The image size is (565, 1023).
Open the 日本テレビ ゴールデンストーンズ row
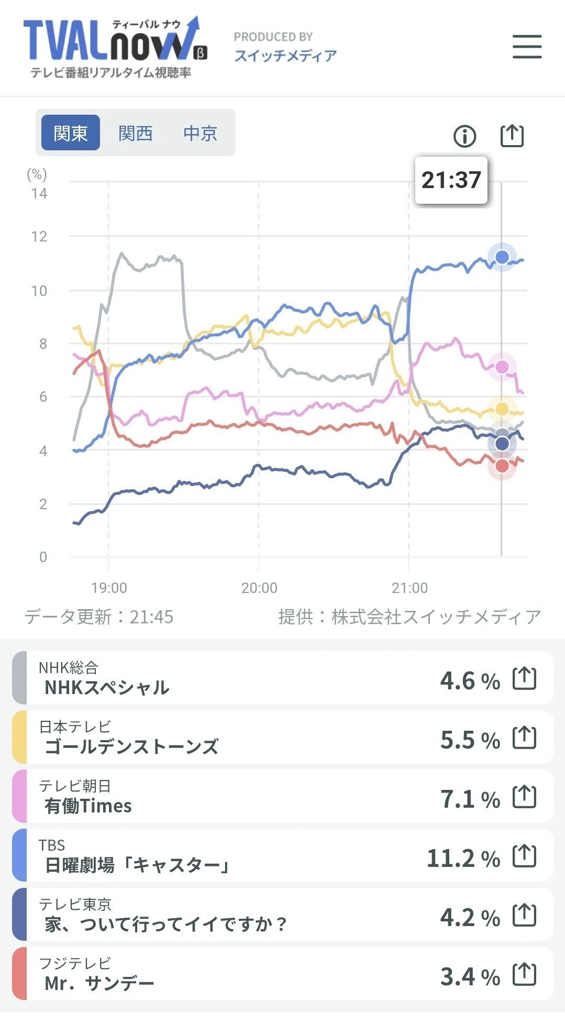(x=283, y=737)
